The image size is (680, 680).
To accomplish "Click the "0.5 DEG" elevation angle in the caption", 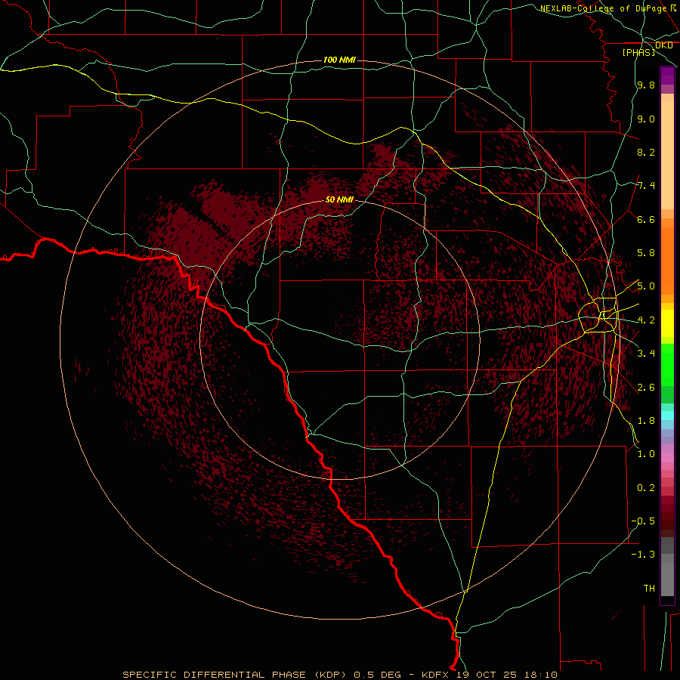I will click(379, 675).
